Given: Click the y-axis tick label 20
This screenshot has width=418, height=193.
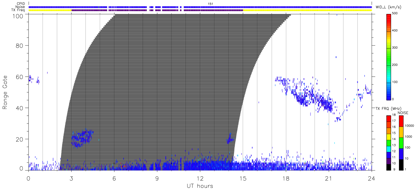Looking at the screenshot, I should 20,139.
